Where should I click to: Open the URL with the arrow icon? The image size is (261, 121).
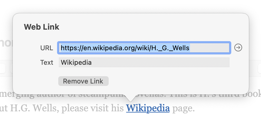coord(238,48)
